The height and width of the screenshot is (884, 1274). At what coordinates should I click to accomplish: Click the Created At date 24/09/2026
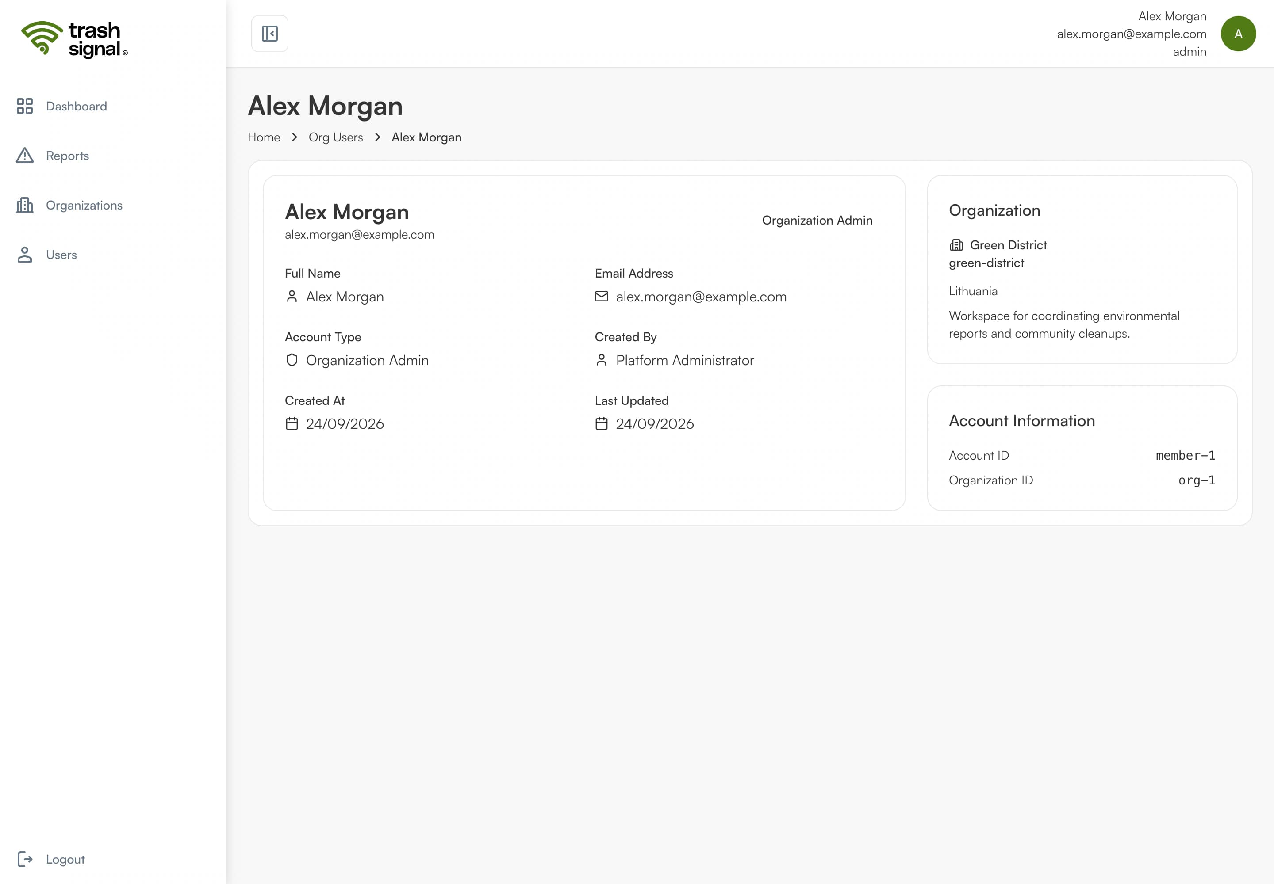coord(345,424)
